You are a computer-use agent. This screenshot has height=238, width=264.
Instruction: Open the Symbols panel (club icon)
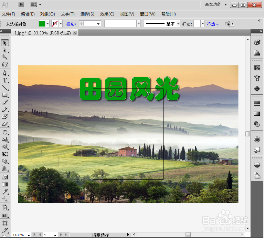[257, 88]
